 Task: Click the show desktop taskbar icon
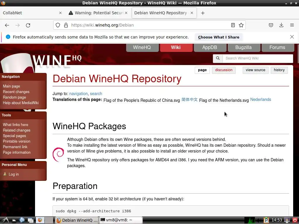pyautogui.click(x=30, y=220)
